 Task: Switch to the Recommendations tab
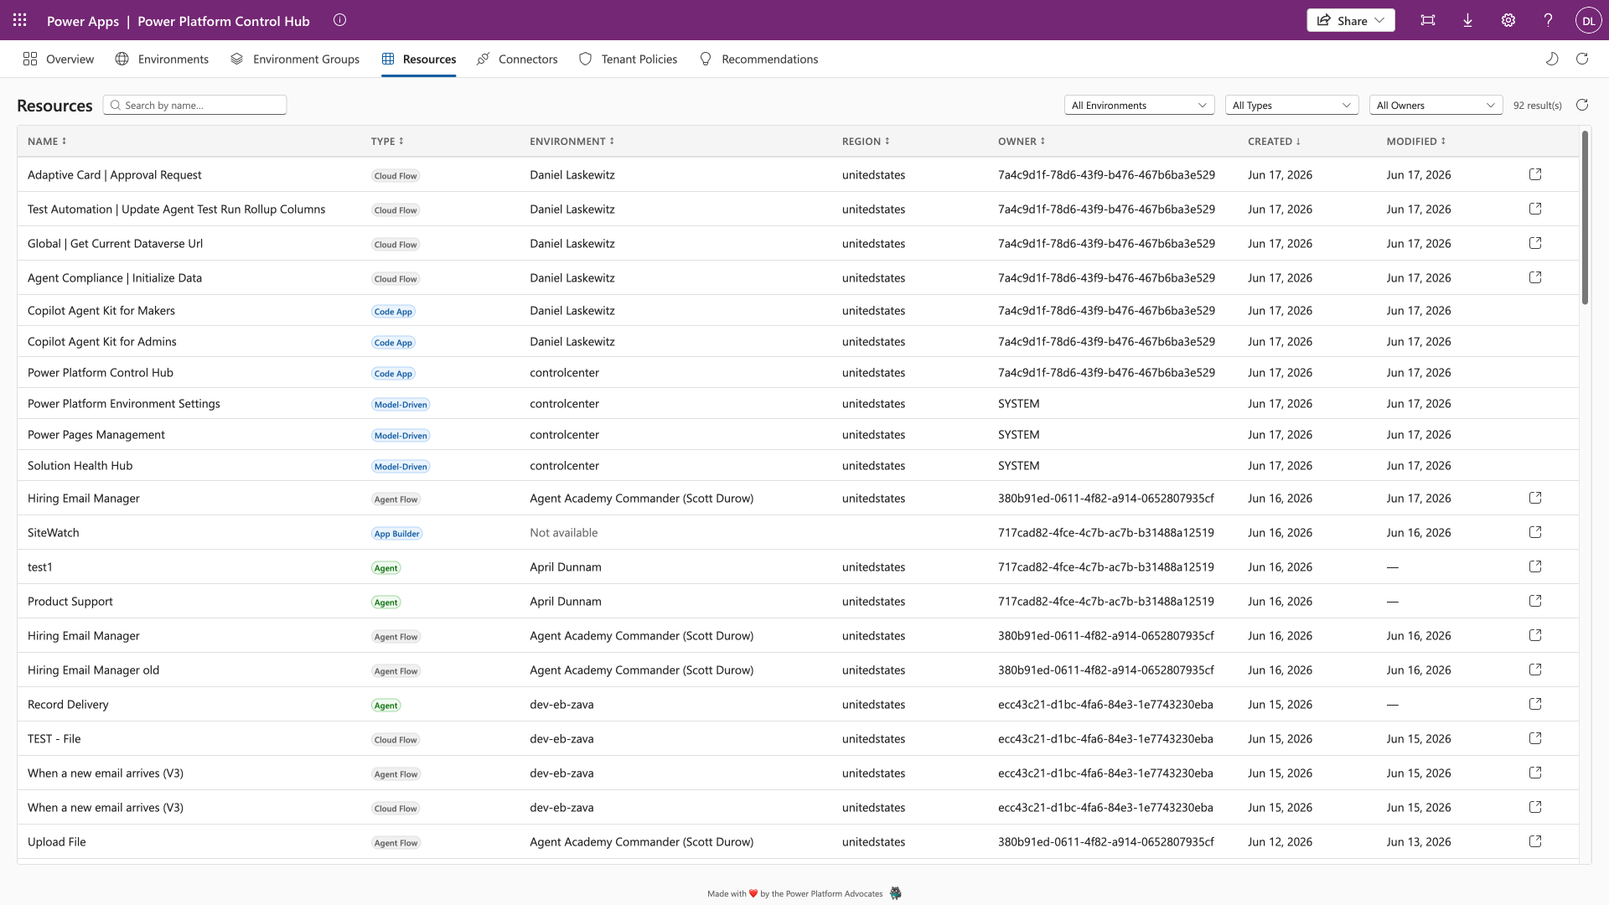[x=758, y=59]
